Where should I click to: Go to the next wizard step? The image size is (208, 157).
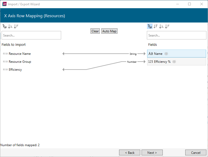pos(152,152)
